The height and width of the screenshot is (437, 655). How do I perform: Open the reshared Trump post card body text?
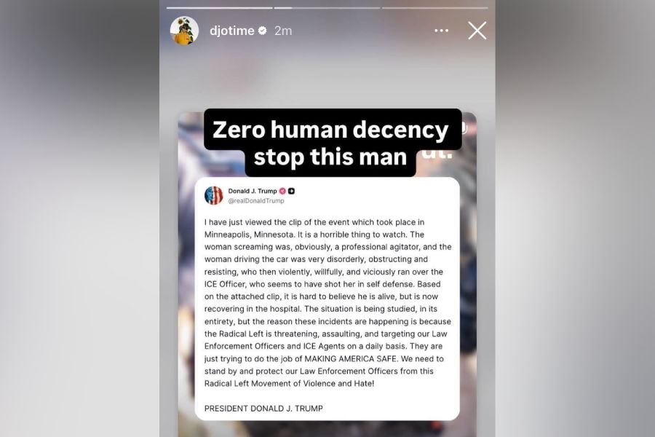328,303
